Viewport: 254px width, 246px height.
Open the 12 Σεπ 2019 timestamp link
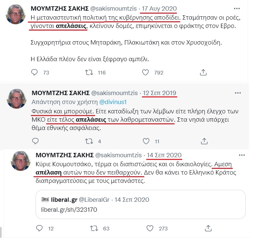click(160, 93)
